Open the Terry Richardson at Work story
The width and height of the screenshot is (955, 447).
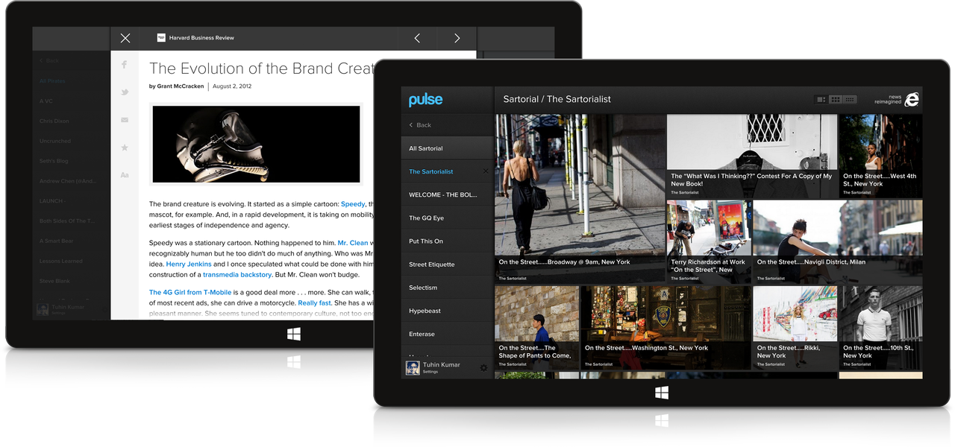tap(709, 241)
